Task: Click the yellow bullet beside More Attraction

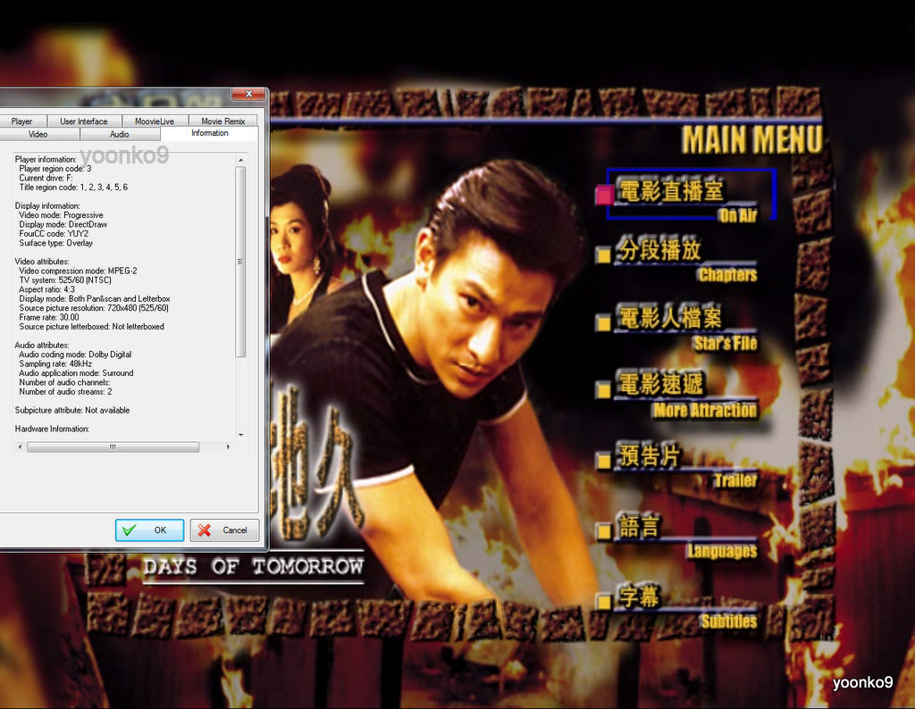Action: pos(603,390)
